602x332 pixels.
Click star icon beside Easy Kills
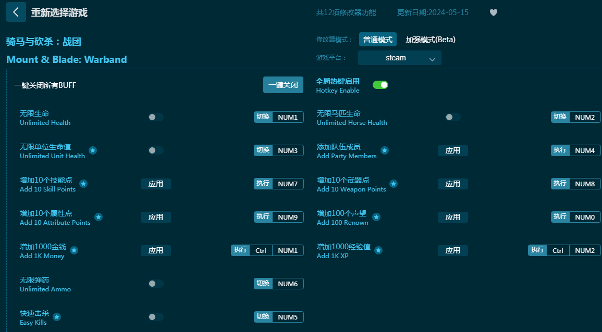(x=57, y=317)
